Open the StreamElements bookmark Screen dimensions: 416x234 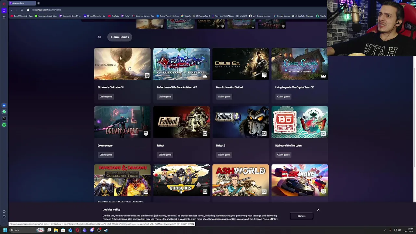(94, 16)
